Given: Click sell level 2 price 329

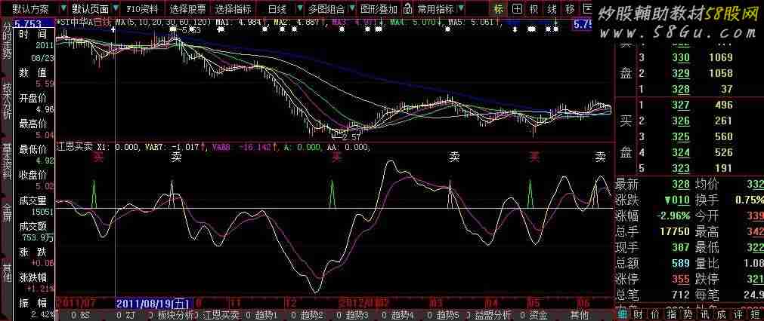Looking at the screenshot, I should pyautogui.click(x=681, y=74).
